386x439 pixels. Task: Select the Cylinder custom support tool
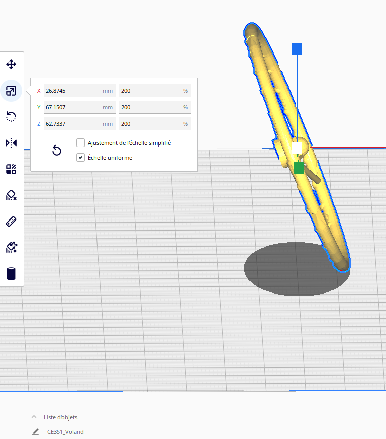(x=11, y=274)
